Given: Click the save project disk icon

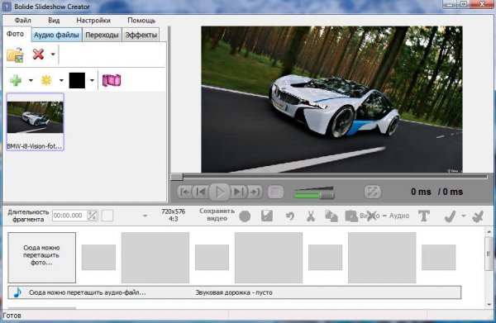Looking at the screenshot, I should [267, 216].
